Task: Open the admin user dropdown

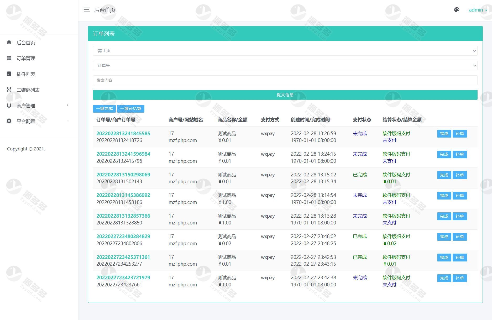Action: coord(478,10)
